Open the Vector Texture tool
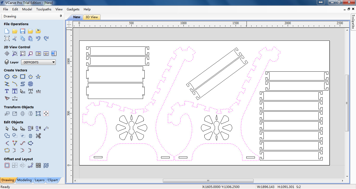 coord(30,84)
